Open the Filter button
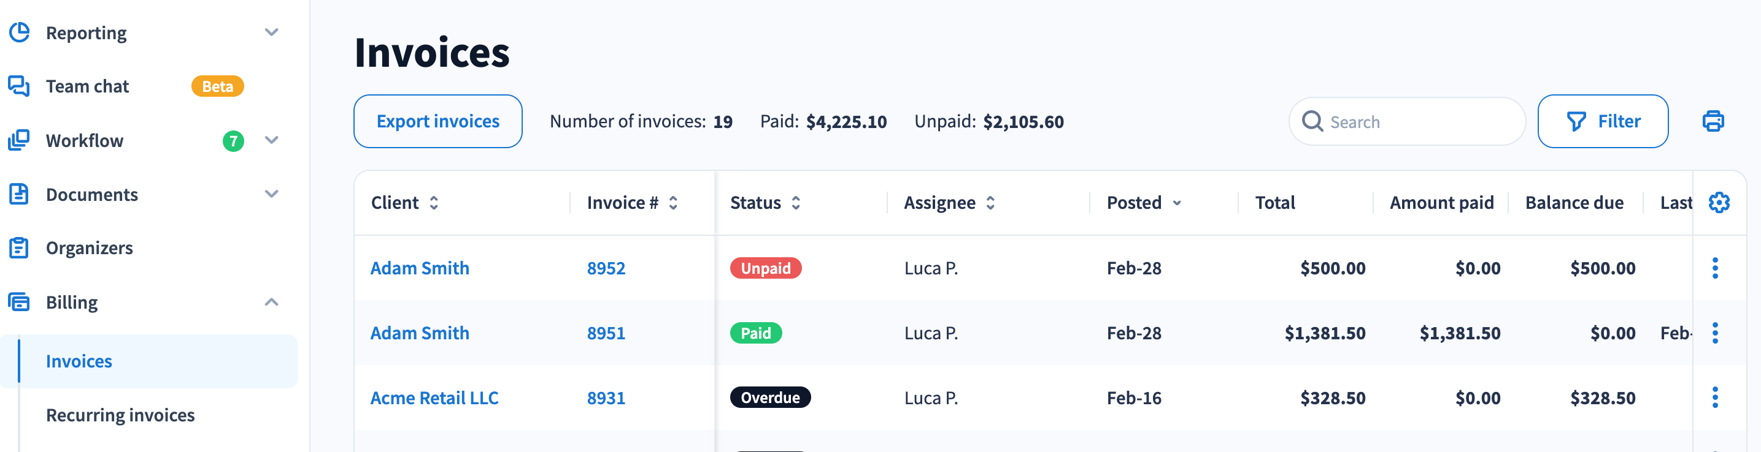 [1603, 121]
